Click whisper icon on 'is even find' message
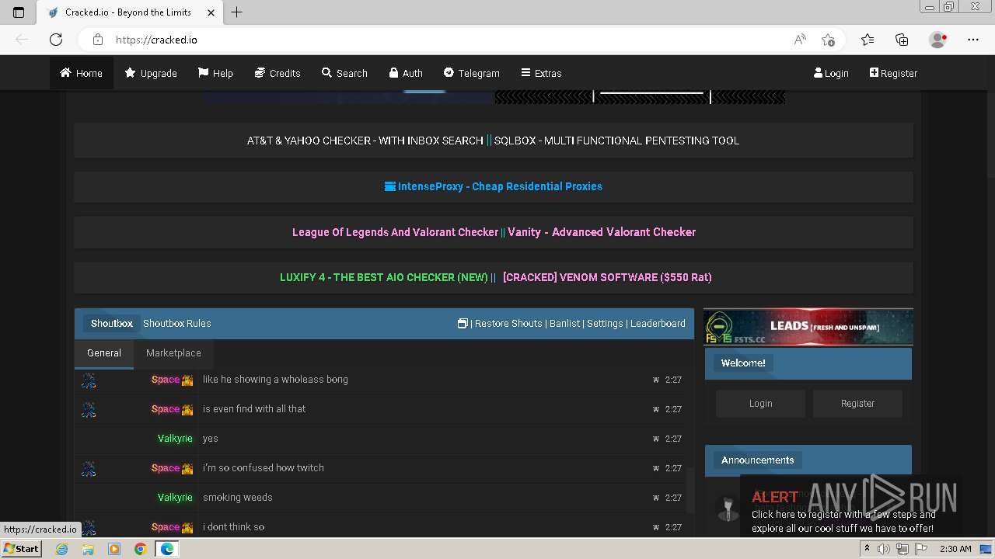Viewport: 995px width, 559px height. [656, 409]
